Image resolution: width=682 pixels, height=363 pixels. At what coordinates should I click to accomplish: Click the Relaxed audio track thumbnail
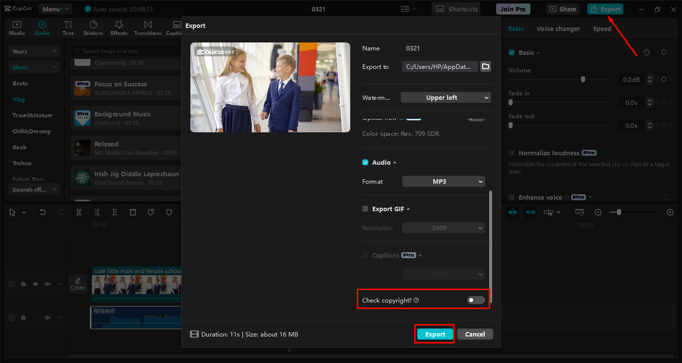(82, 148)
